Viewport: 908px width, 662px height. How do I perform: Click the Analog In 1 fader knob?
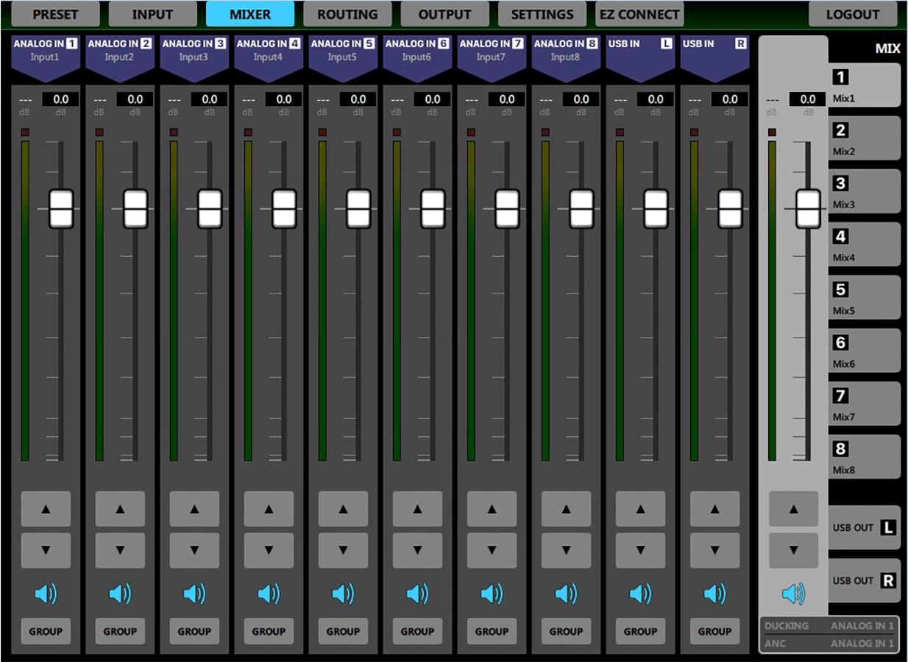[x=61, y=209]
